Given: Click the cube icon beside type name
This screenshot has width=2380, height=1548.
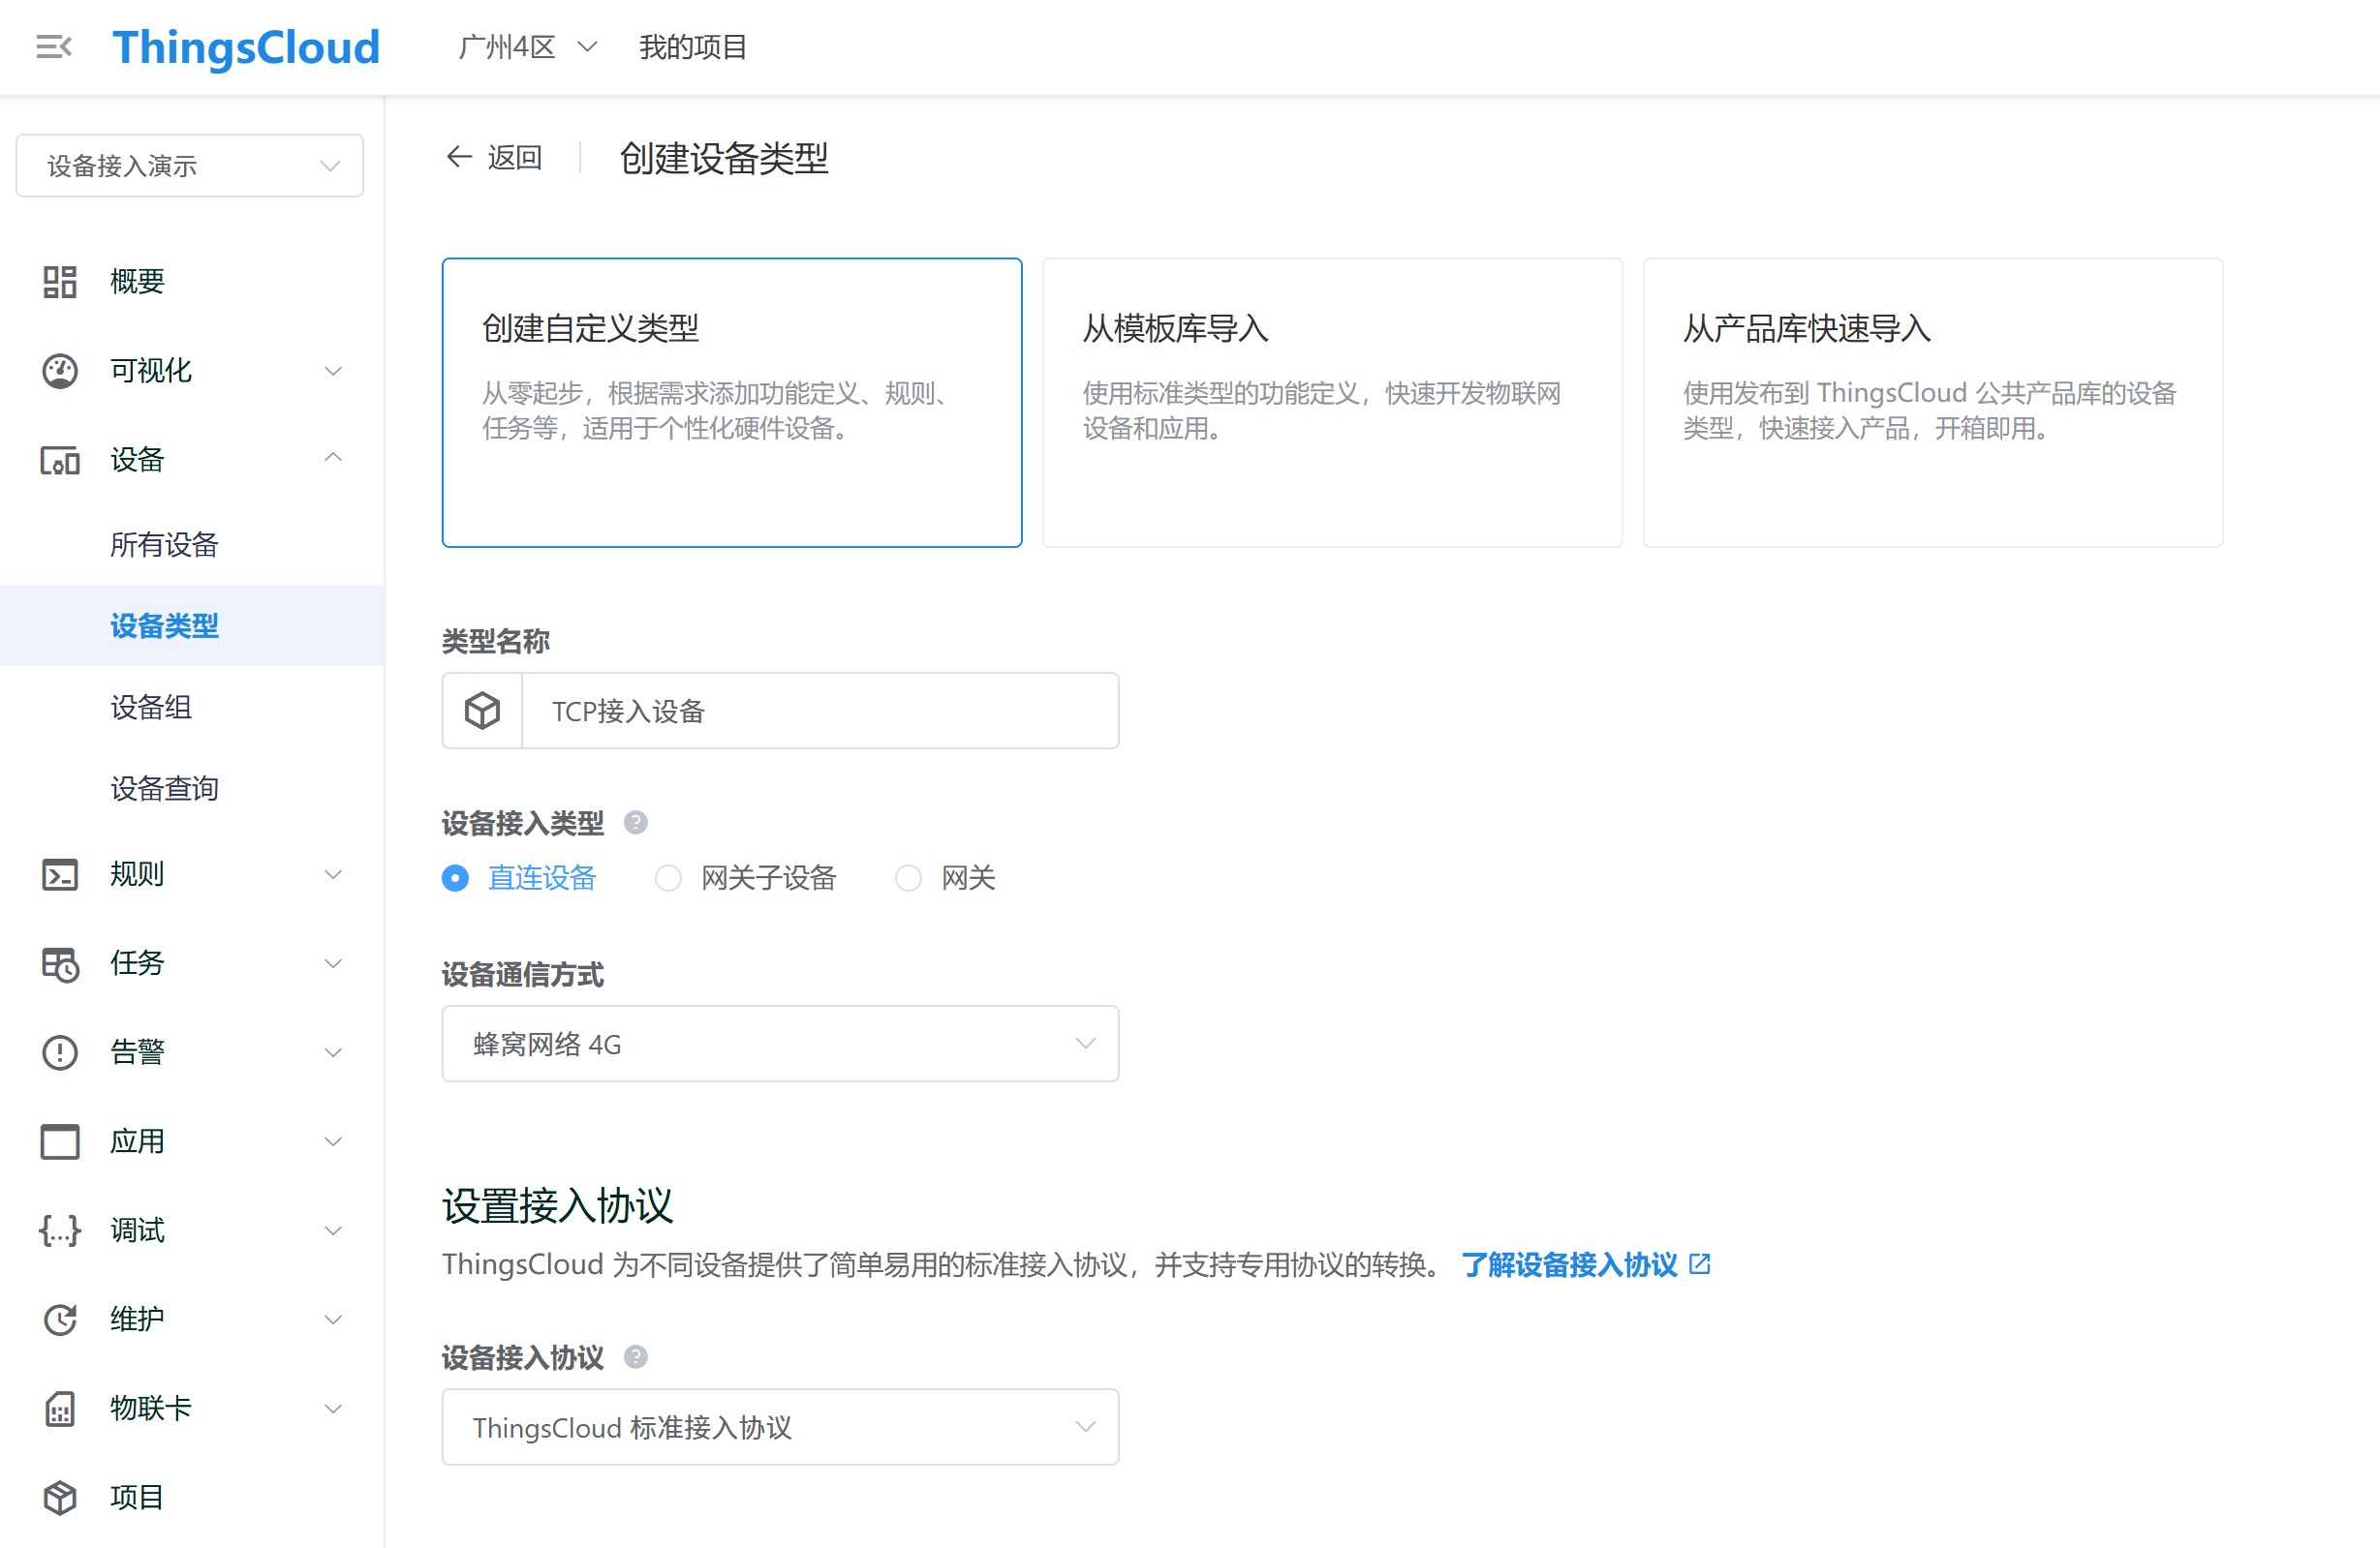Looking at the screenshot, I should tap(482, 711).
